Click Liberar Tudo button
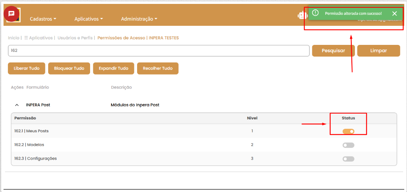The image size is (407, 192). pyautogui.click(x=27, y=69)
